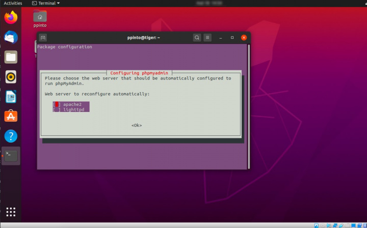
Task: Open the Help icon in dock
Action: (11, 136)
